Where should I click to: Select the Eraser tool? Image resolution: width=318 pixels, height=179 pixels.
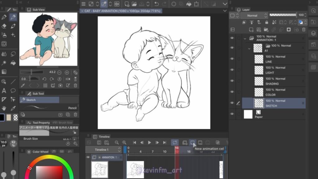[x=4, y=26]
